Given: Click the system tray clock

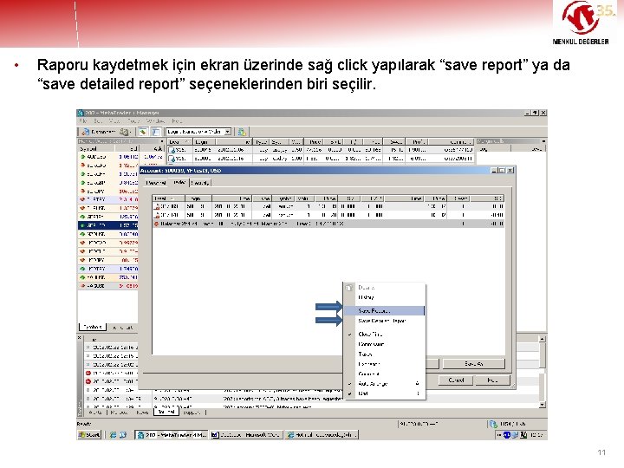Looking at the screenshot, I should click(536, 435).
